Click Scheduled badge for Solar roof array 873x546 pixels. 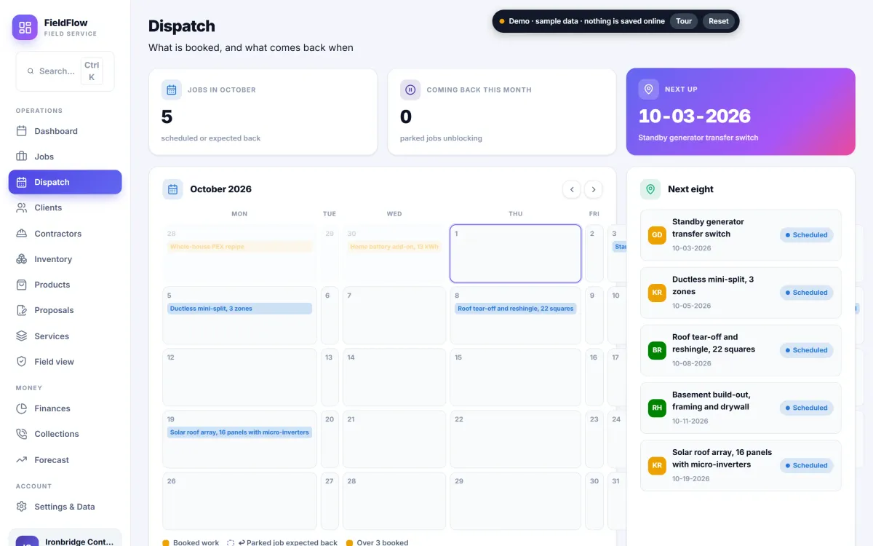[x=807, y=465]
